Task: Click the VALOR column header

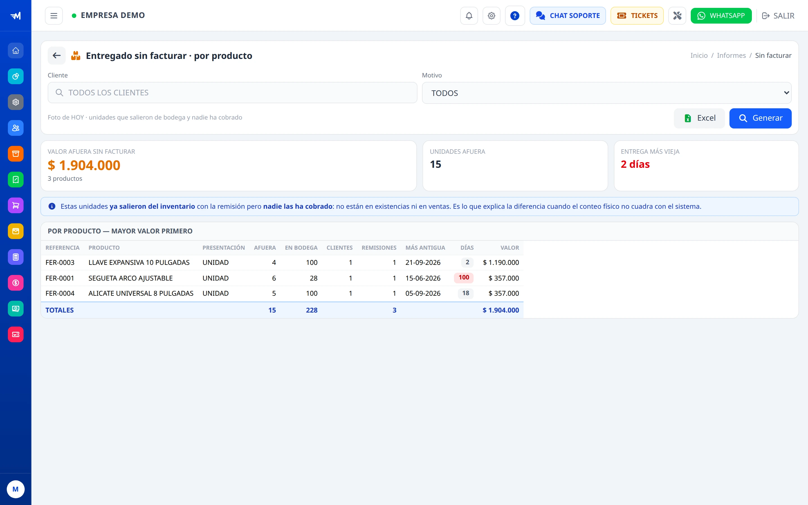Action: (509, 247)
